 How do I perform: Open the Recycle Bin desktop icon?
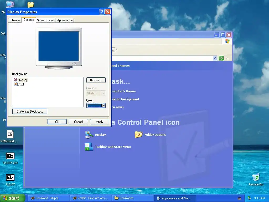point(256,179)
